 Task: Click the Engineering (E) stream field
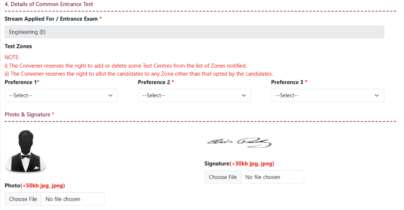194,32
